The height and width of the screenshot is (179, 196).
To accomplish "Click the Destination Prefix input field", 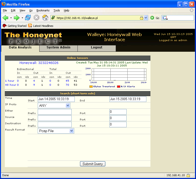I will pos(55,124).
